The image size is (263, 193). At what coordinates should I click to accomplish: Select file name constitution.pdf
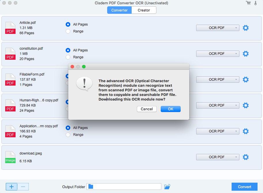point(31,49)
